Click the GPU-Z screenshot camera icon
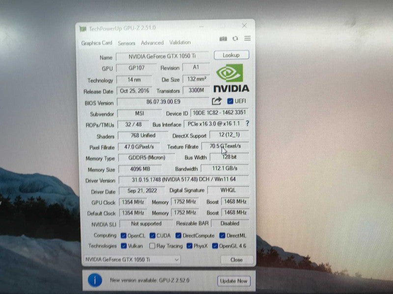Viewport: 393px width, 294px height. click(x=223, y=39)
